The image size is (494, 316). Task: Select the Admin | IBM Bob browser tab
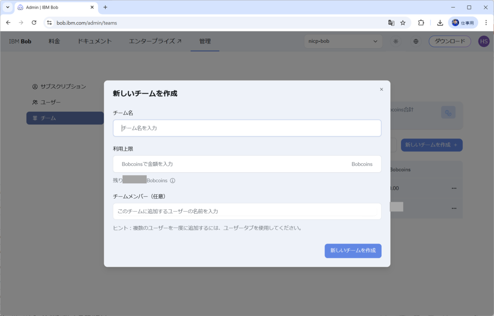click(56, 7)
